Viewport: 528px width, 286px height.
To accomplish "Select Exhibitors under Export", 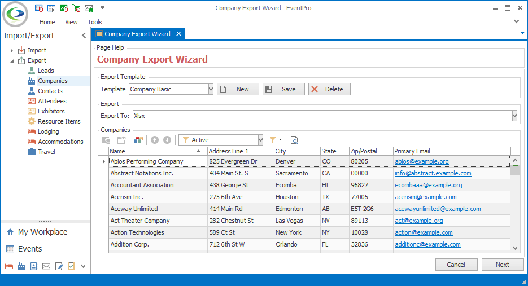I will tap(51, 111).
